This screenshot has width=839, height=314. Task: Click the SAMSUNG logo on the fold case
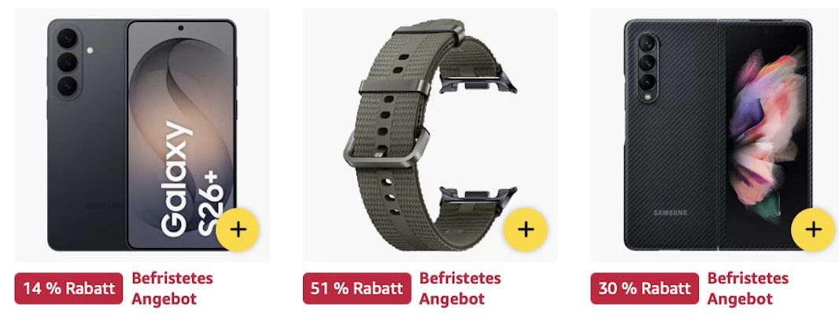670,213
